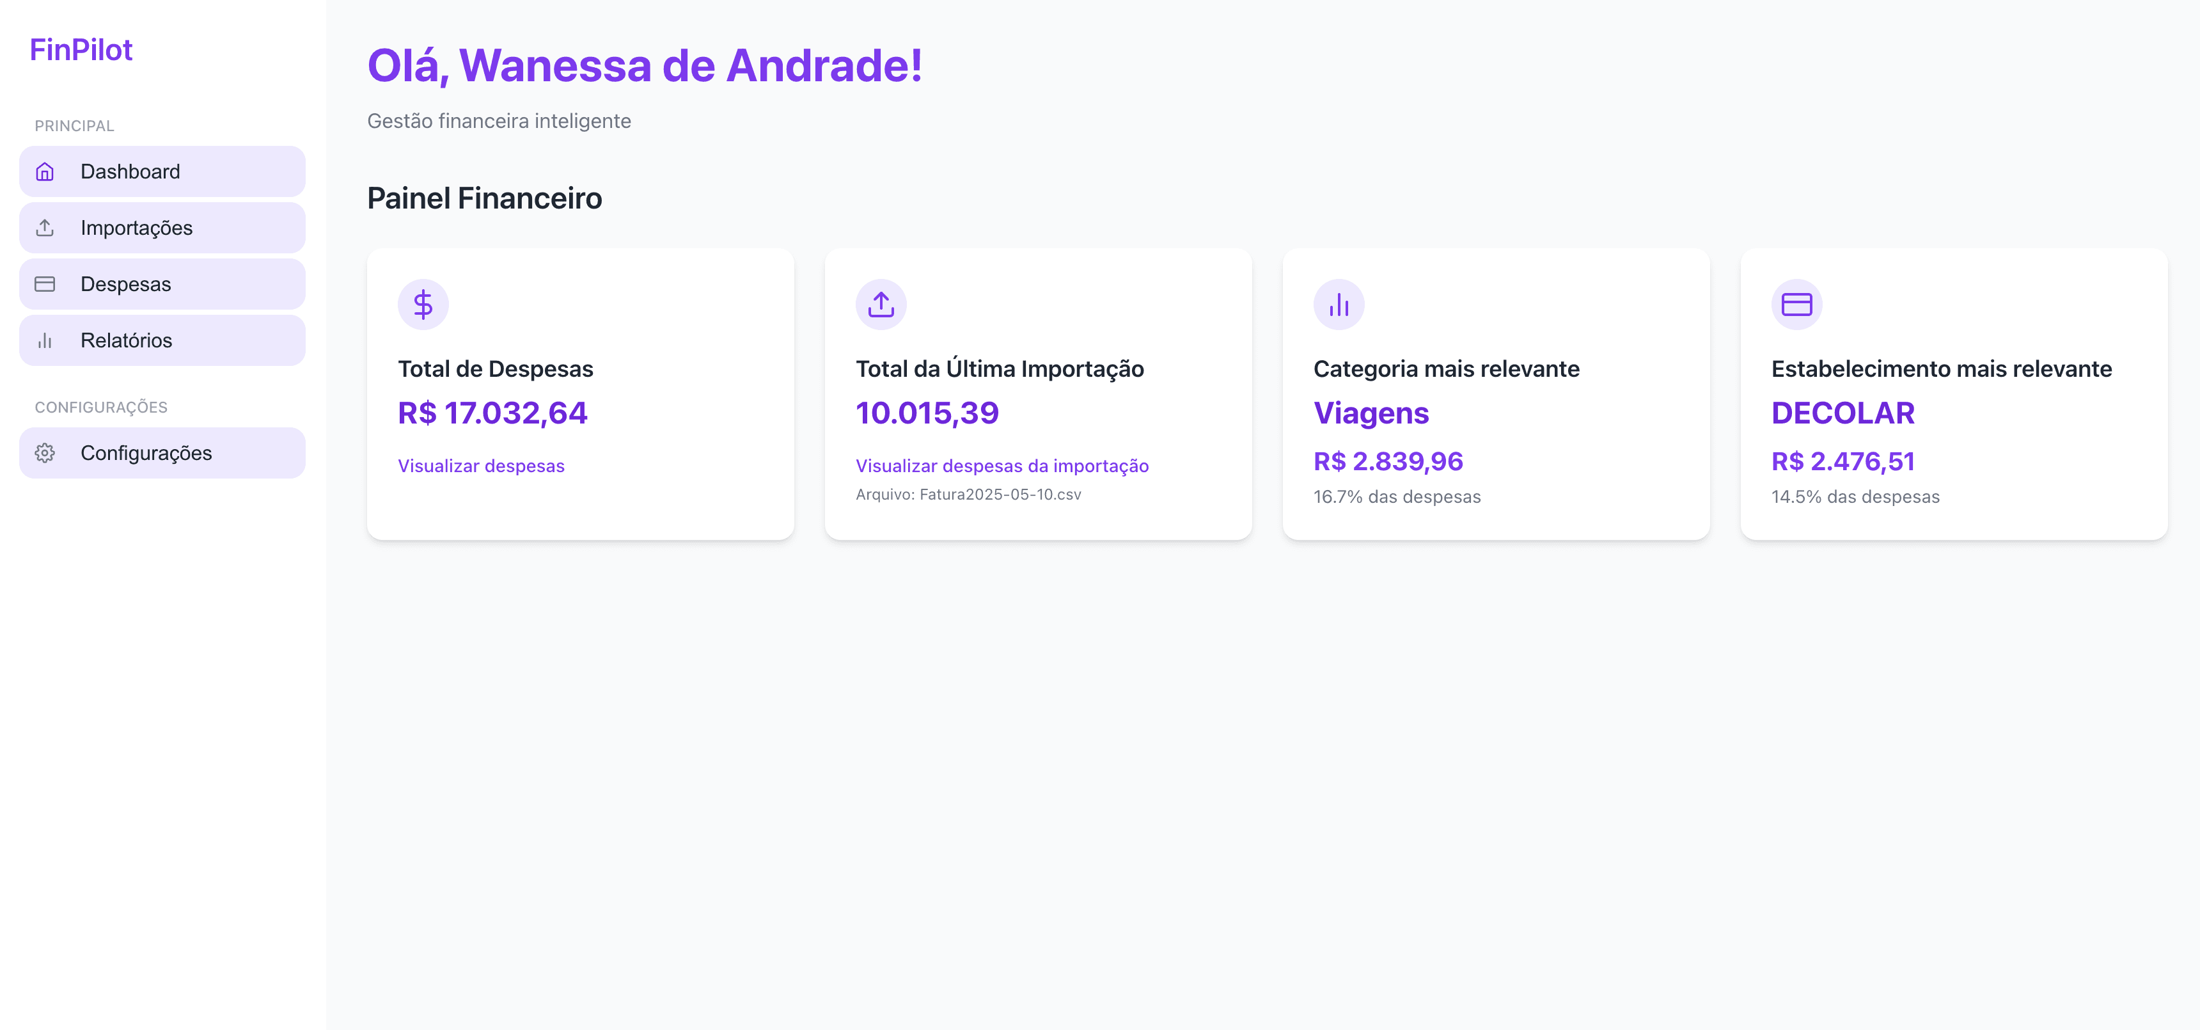2200x1030 pixels.
Task: Open the Dashboard section
Action: tap(130, 171)
